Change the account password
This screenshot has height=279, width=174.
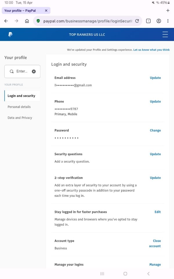(x=155, y=130)
